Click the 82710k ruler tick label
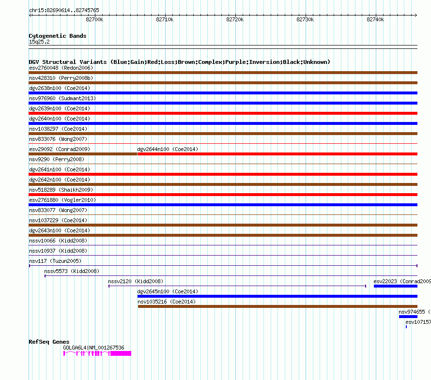The image size is (431, 380). 165,19
